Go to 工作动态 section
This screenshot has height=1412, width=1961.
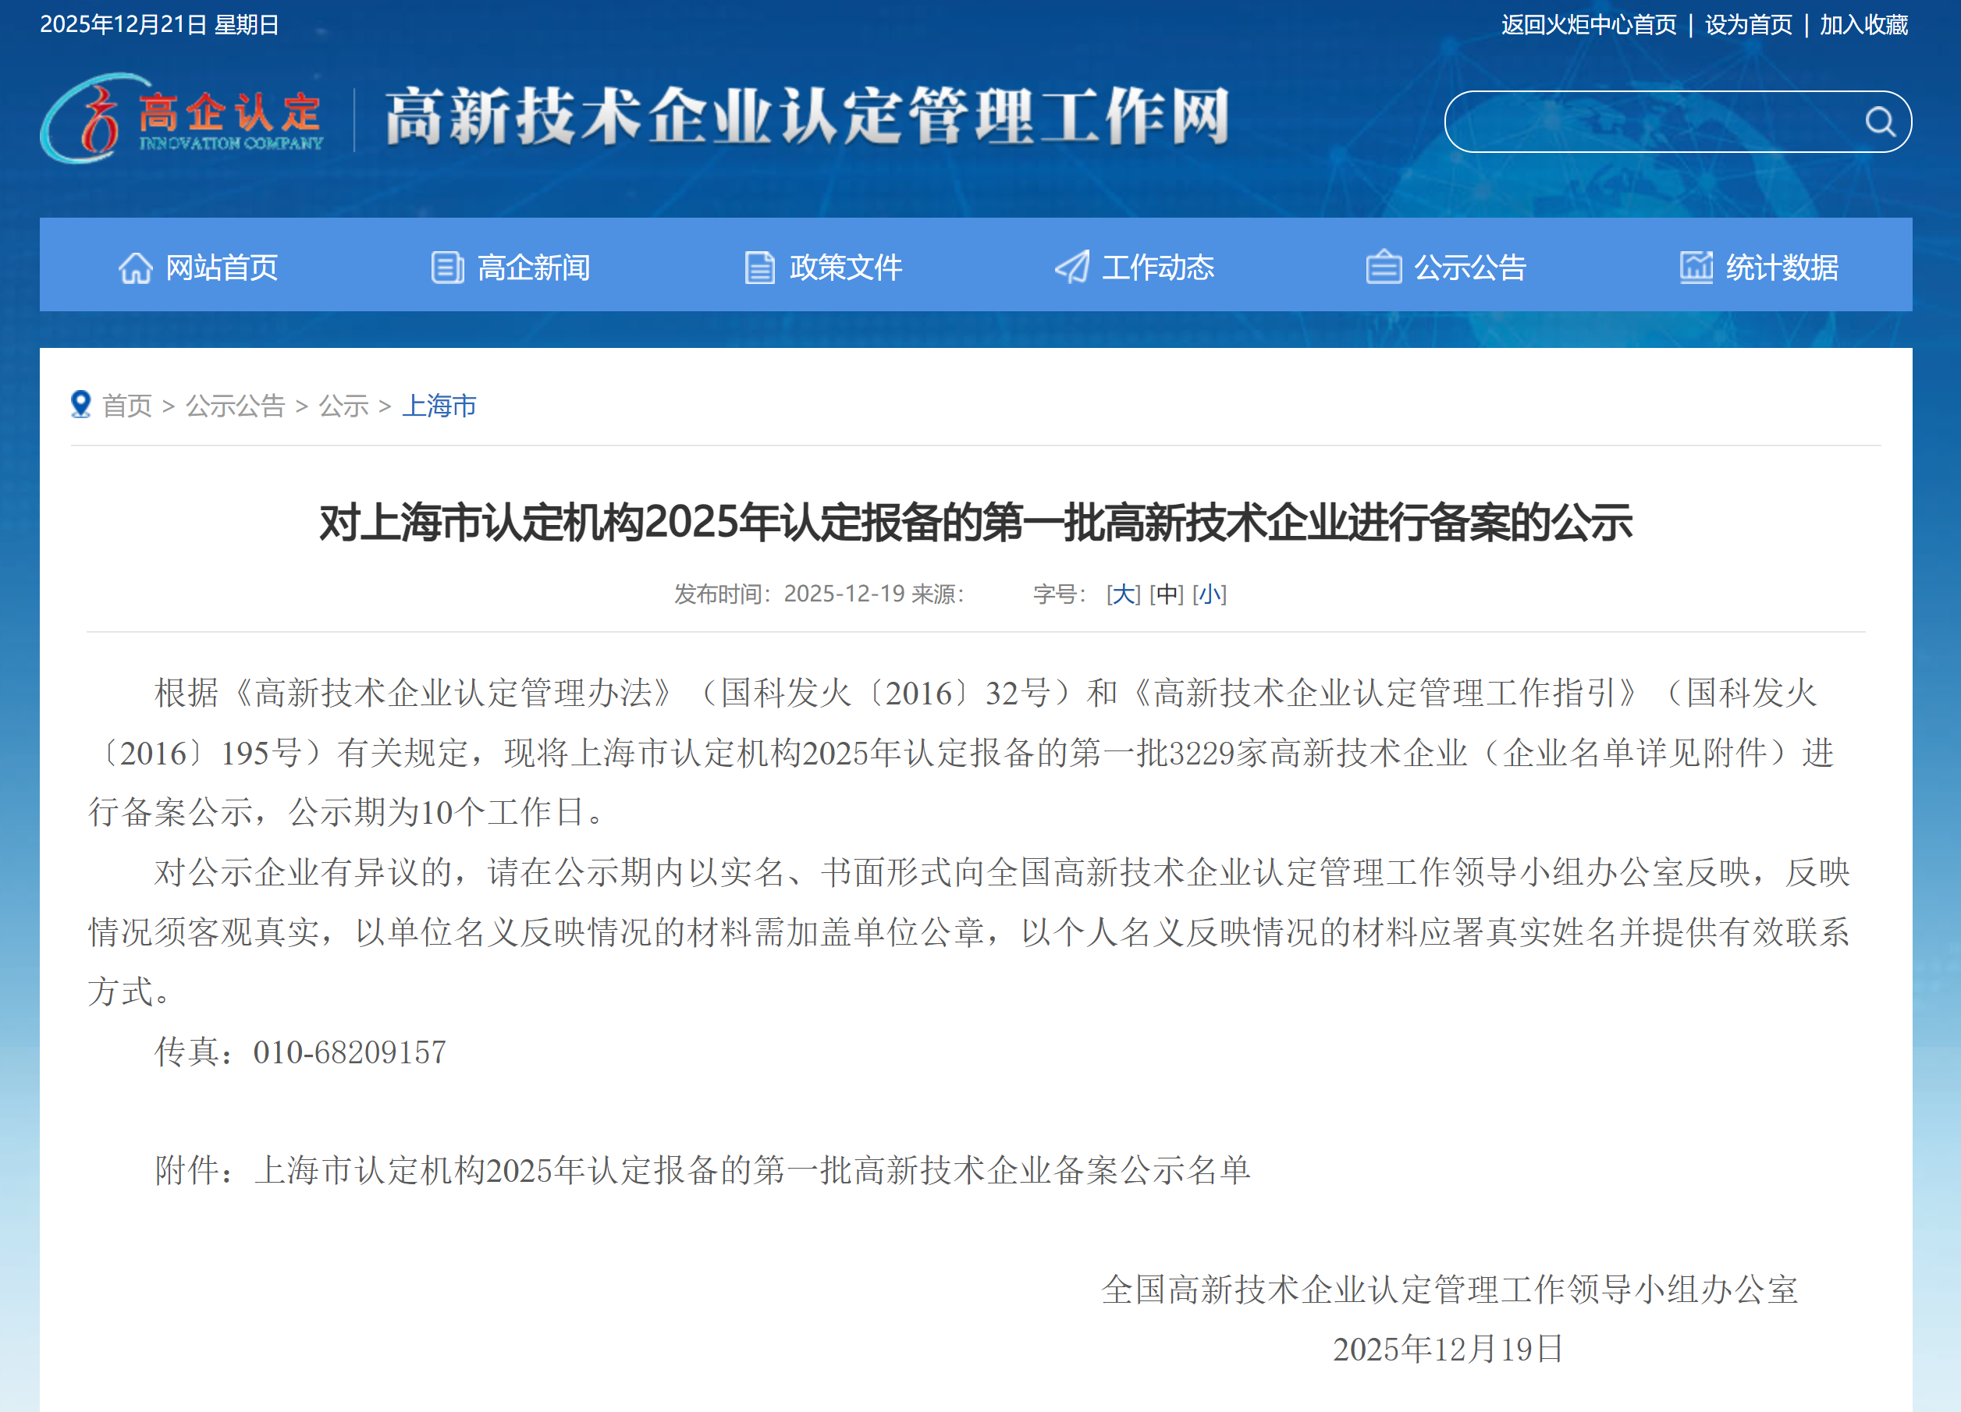point(1157,268)
